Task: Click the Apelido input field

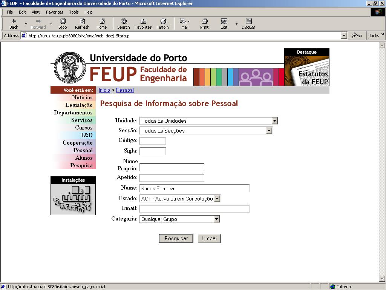Action: click(x=172, y=177)
